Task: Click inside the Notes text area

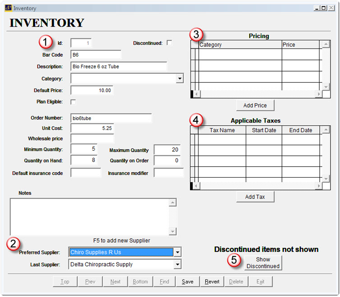Action: click(x=89, y=217)
